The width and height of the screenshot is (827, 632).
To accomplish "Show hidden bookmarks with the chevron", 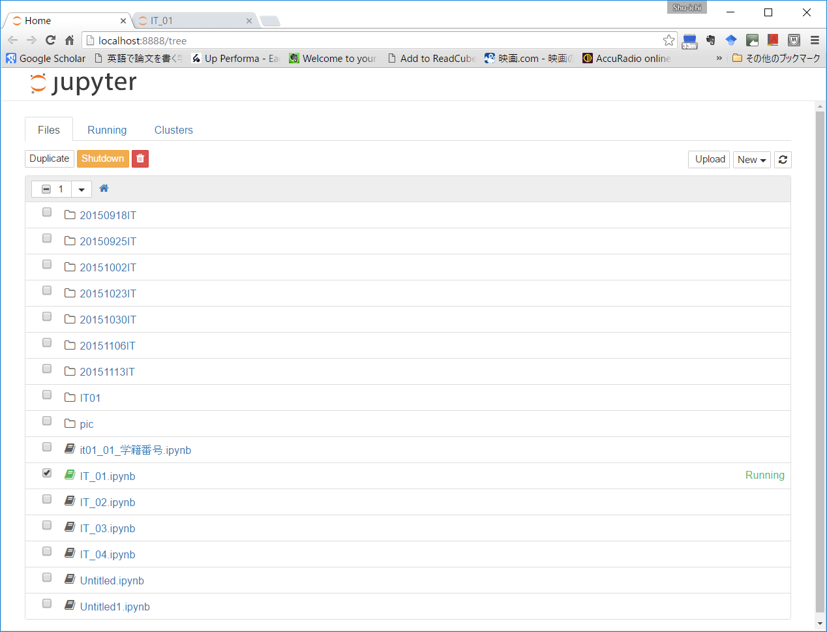I will [x=719, y=59].
